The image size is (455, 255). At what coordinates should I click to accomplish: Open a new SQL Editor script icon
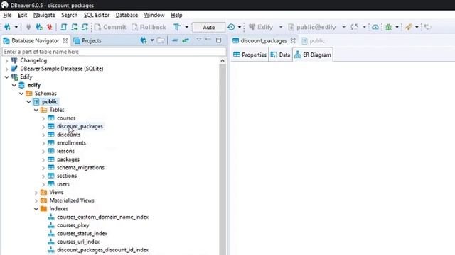coord(63,27)
